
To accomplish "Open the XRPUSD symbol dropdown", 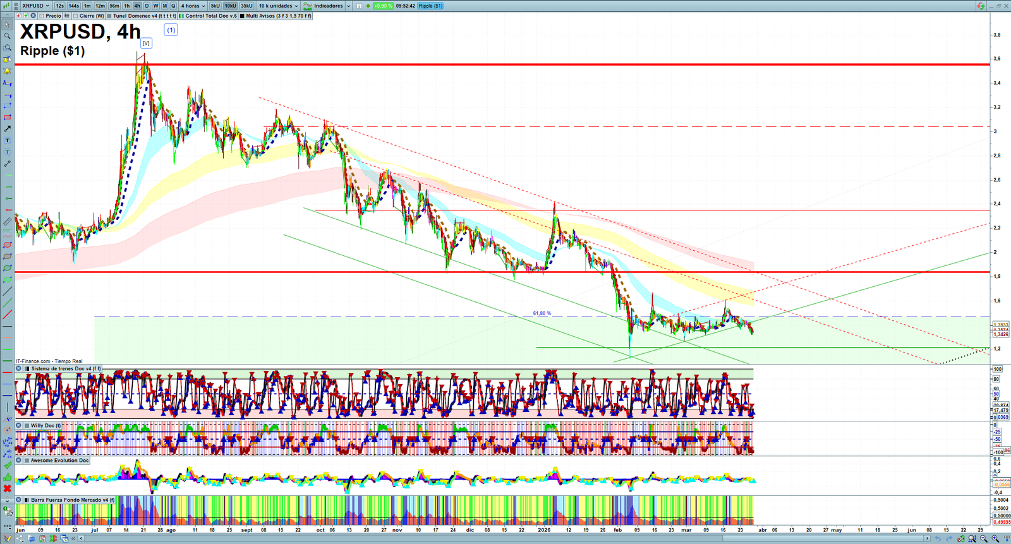I will point(35,6).
